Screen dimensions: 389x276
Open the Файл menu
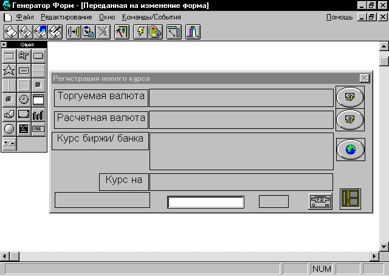click(x=26, y=18)
